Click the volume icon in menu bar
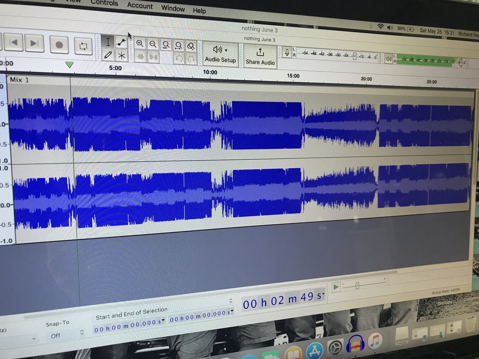Image resolution: width=479 pixels, height=359 pixels. click(390, 28)
